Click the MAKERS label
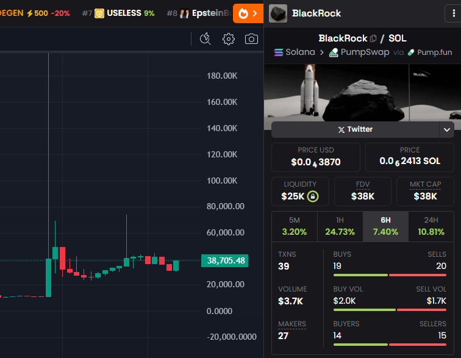The height and width of the screenshot is (358, 461). [x=292, y=324]
